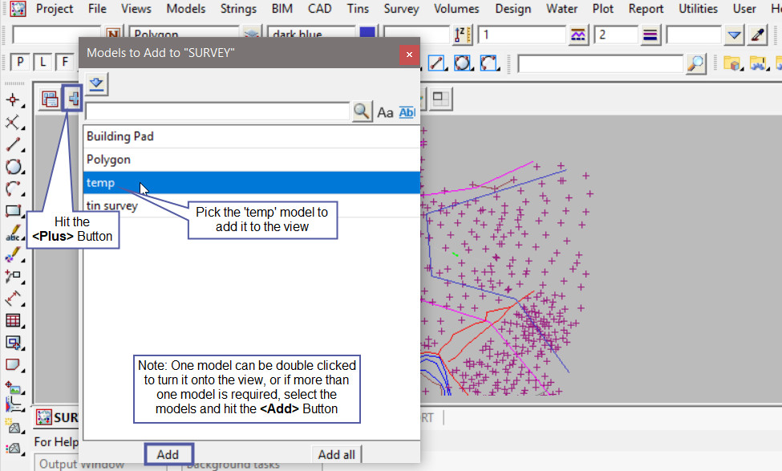Image resolution: width=782 pixels, height=471 pixels.
Task: Open the line style picker next to value 1
Action: (x=578, y=35)
